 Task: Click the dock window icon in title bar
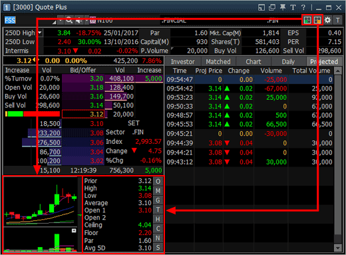(x=261, y=7)
